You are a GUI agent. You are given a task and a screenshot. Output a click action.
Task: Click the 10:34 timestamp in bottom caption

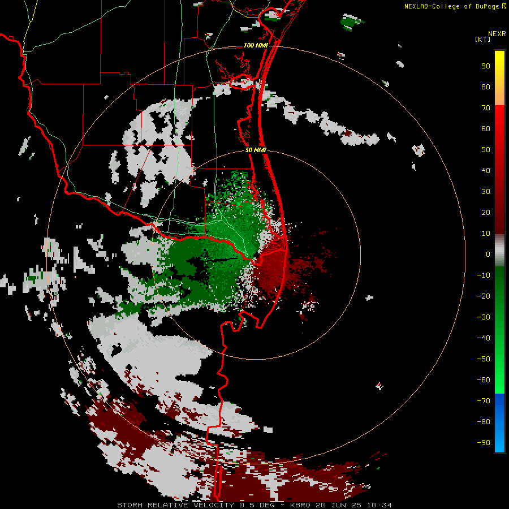click(379, 505)
